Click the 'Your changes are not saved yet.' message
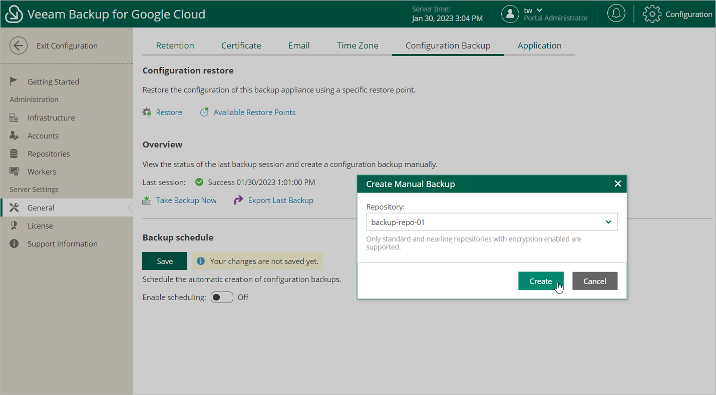Screen dimensions: 716x395 264,261
